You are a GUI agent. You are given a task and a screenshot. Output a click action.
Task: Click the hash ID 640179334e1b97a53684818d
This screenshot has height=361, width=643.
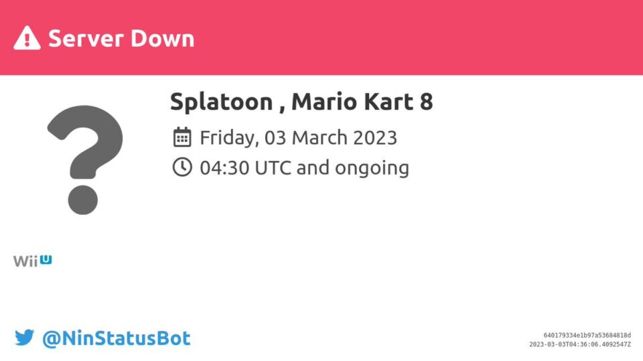pyautogui.click(x=587, y=335)
